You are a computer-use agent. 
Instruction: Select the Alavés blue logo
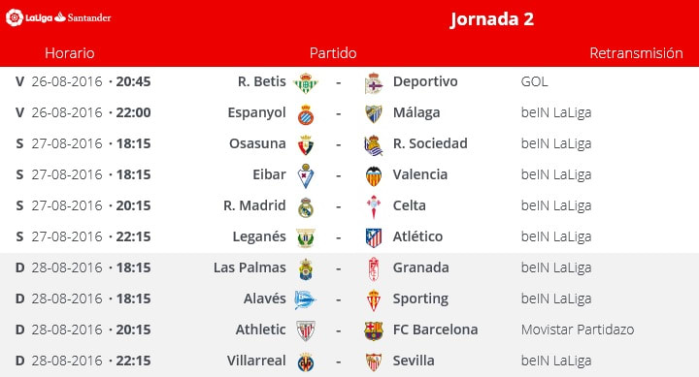coord(306,300)
